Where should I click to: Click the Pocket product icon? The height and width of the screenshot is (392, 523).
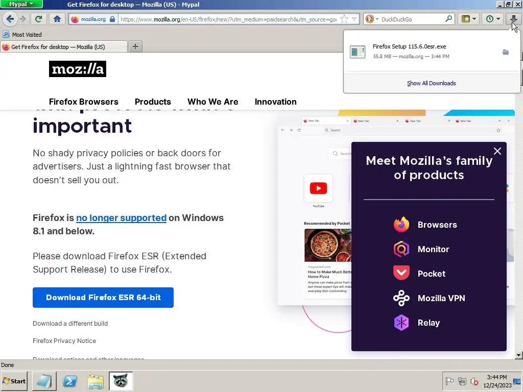tap(401, 274)
